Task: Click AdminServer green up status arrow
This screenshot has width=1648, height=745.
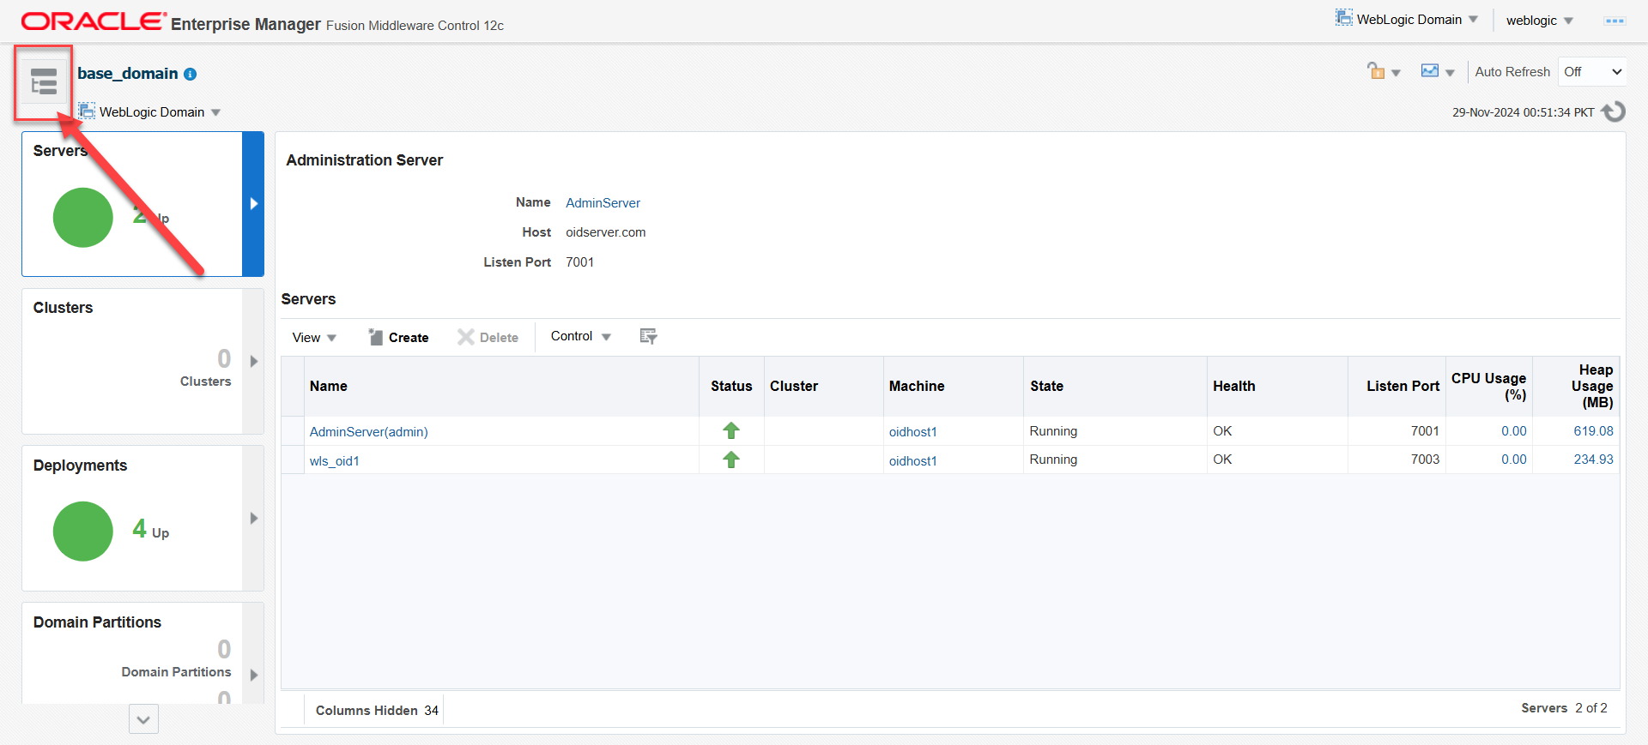Action: tap(731, 431)
